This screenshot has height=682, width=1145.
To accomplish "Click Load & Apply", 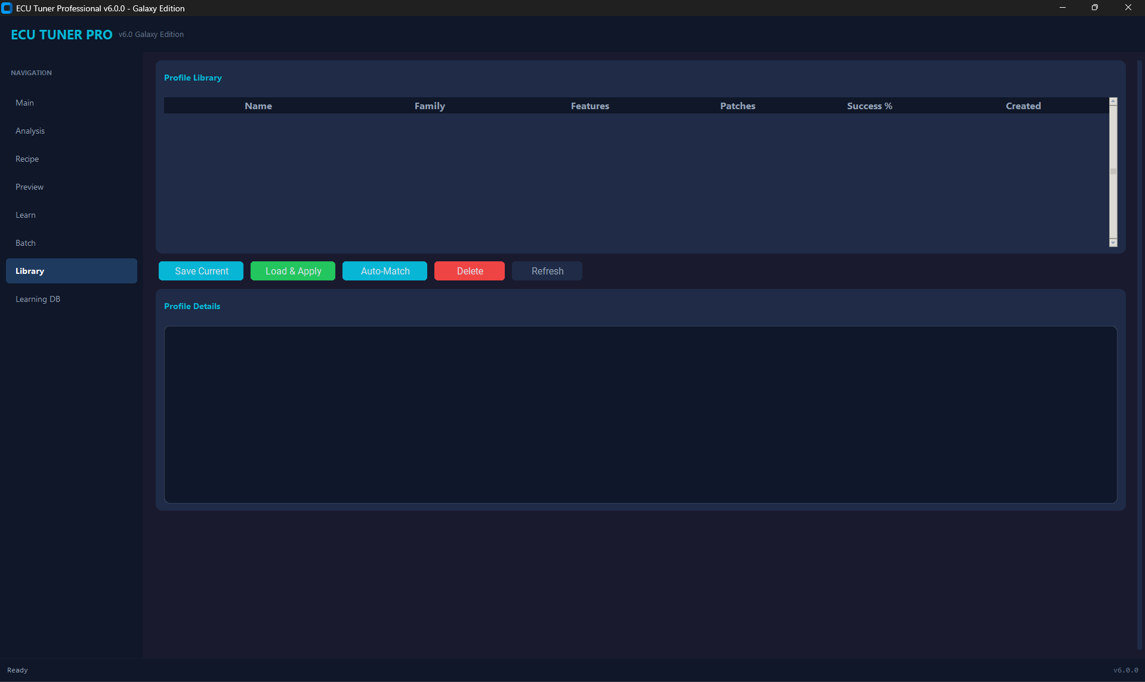I will point(292,271).
